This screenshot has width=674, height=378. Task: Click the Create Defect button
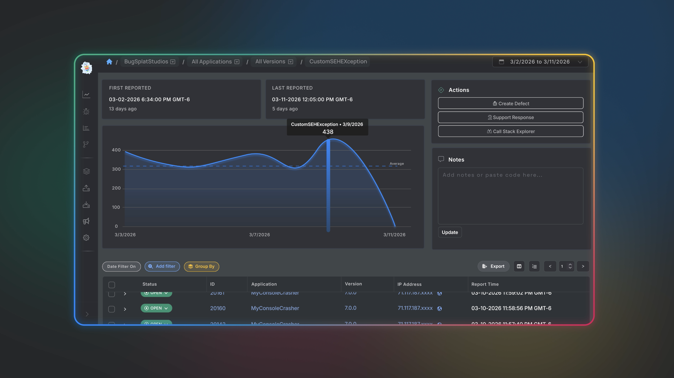coord(511,103)
